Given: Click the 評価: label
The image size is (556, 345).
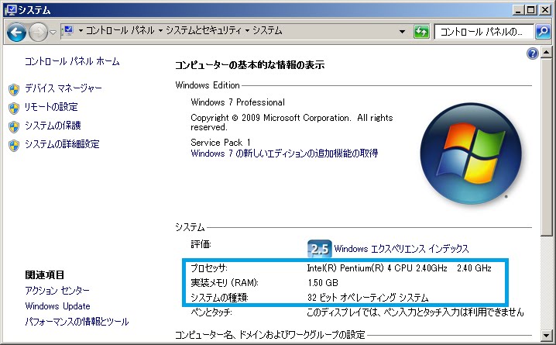Looking at the screenshot, I should (x=201, y=244).
